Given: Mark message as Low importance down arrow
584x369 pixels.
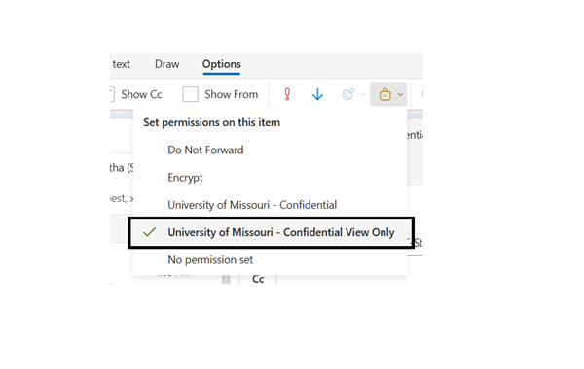Looking at the screenshot, I should click(317, 94).
